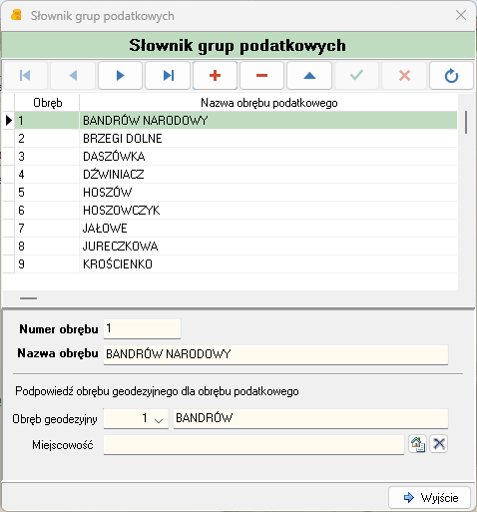Click Obręb cell number 2

[x=47, y=139]
